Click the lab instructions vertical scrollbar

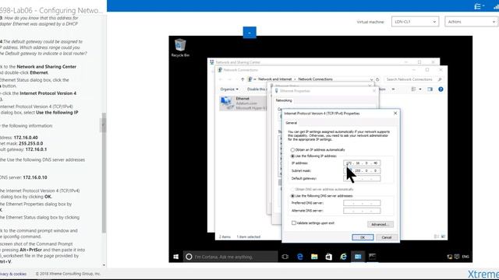pyautogui.click(x=104, y=173)
